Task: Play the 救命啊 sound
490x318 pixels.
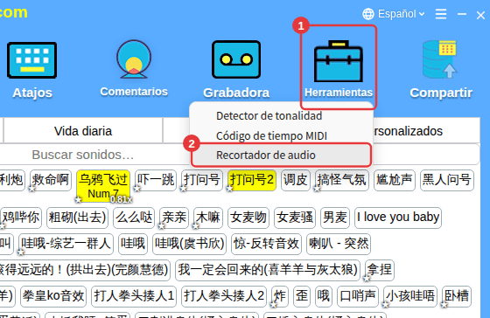Action: click(51, 180)
